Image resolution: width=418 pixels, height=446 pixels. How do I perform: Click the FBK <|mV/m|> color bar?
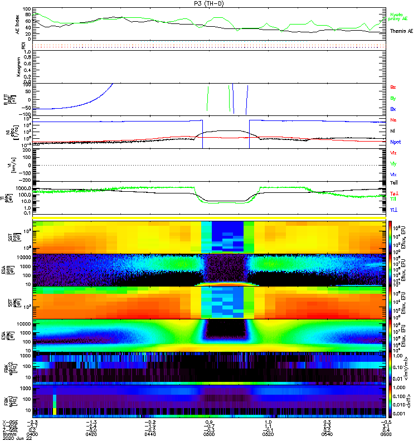[390, 369]
